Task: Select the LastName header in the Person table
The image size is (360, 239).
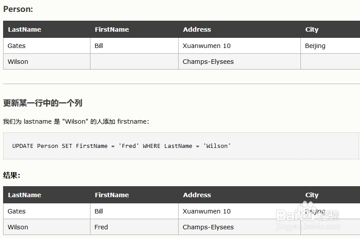Action: click(24, 29)
